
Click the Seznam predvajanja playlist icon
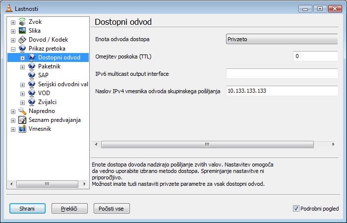[22, 120]
